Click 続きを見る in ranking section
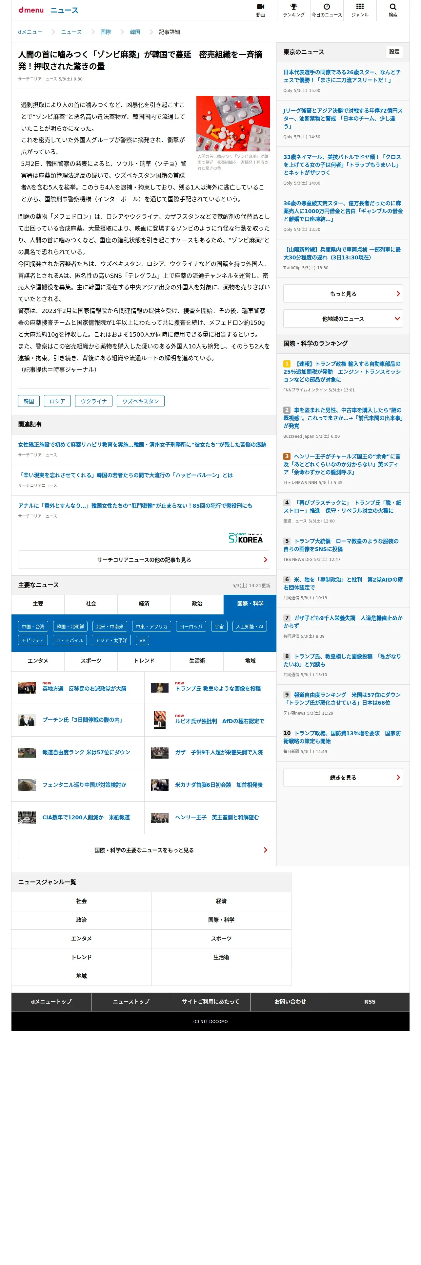Screen dimensions: 421x1265 (x=343, y=777)
